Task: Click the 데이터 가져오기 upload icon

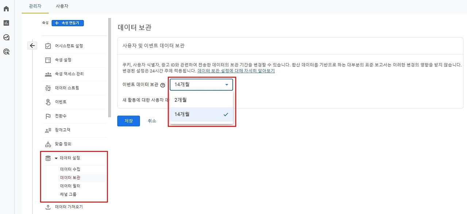Action: coord(48,206)
